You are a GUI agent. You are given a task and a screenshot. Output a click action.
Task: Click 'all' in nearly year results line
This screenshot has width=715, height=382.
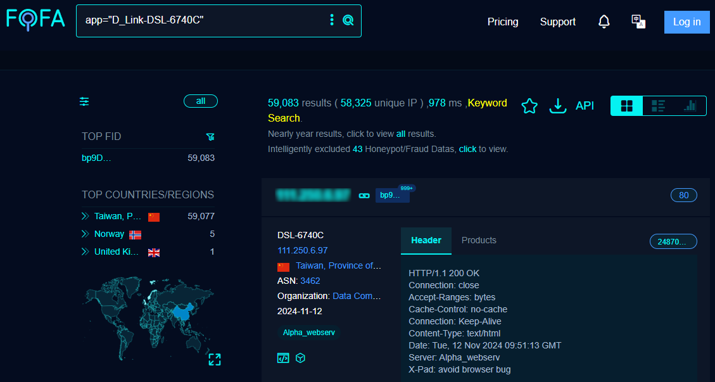[x=401, y=134]
